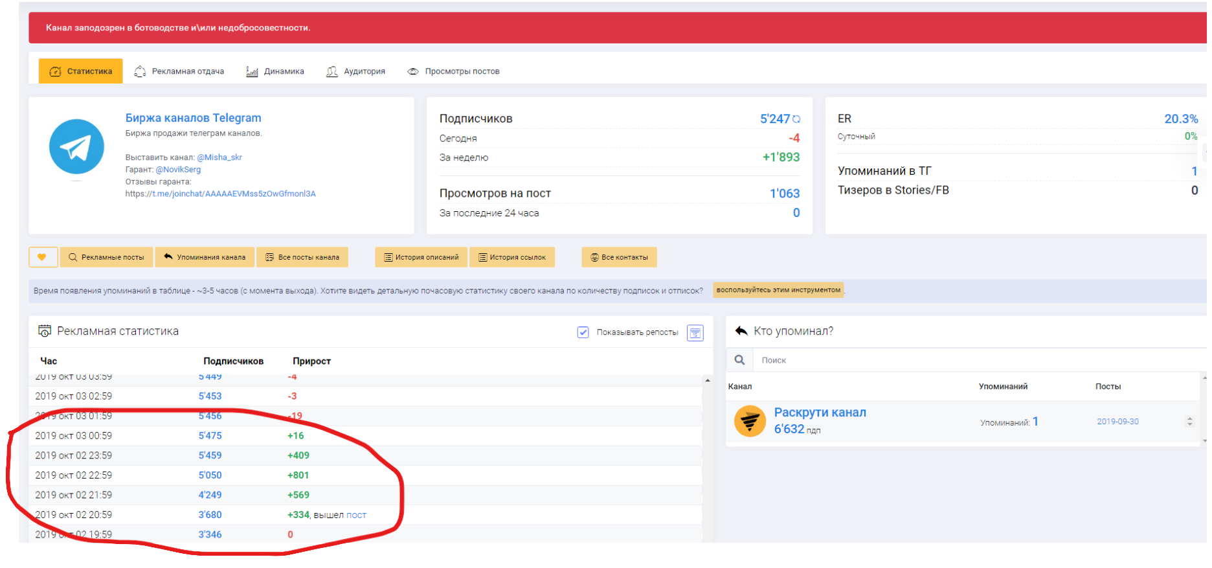
Task: Click growth value +801
Action: coord(298,475)
